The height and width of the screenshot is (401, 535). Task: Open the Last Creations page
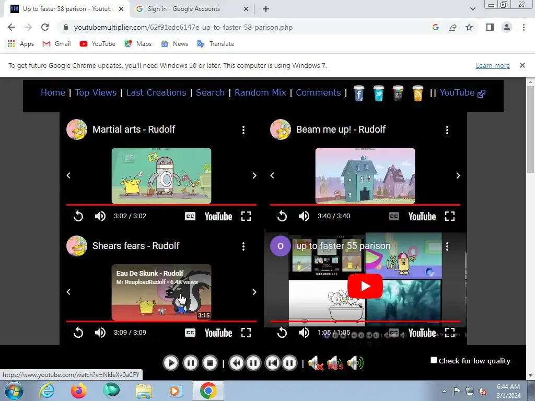click(156, 92)
